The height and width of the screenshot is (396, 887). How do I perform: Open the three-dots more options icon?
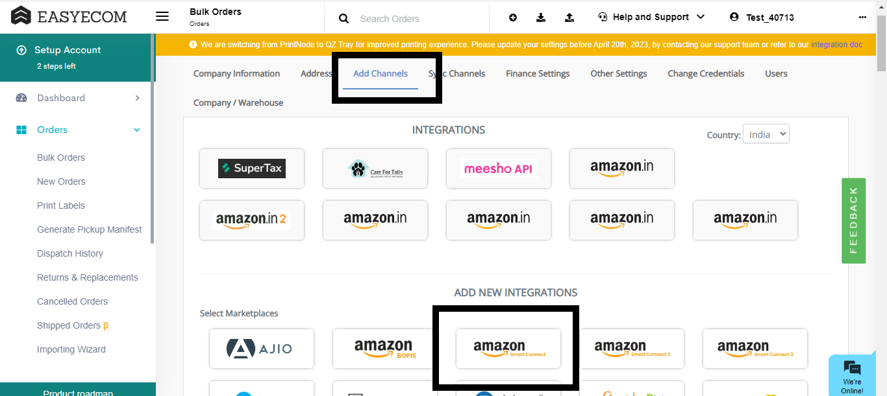pyautogui.click(x=862, y=17)
